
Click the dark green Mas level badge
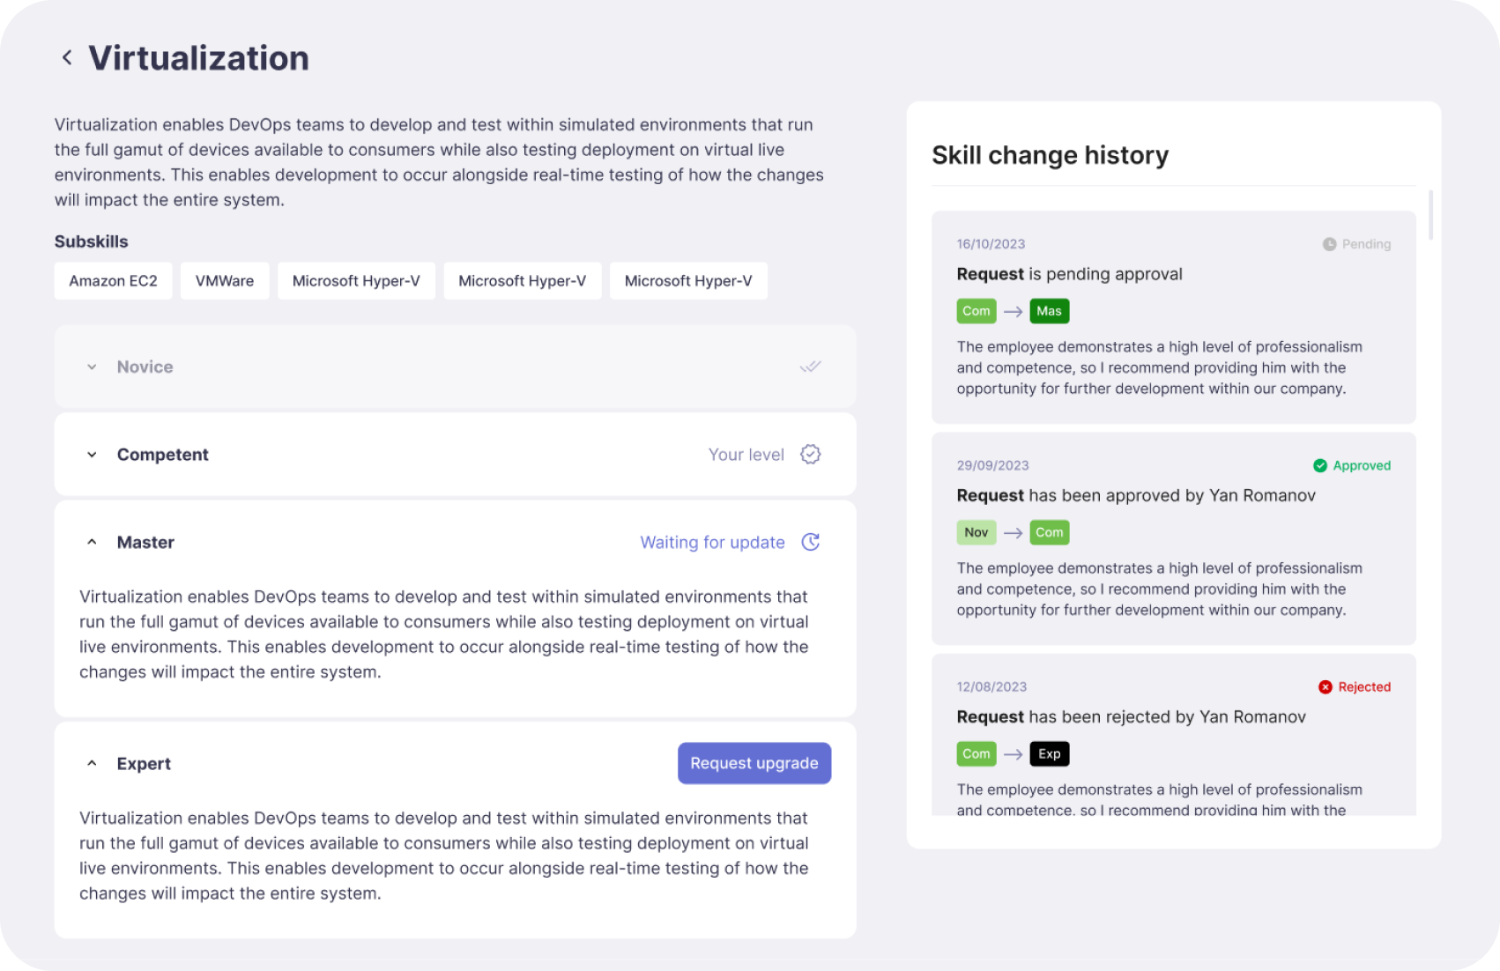[1049, 311]
